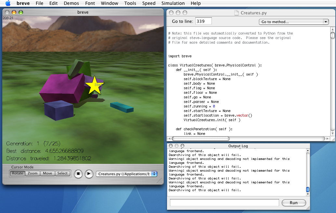Open the Font menu
The height and width of the screenshot is (213, 336).
[90, 3]
